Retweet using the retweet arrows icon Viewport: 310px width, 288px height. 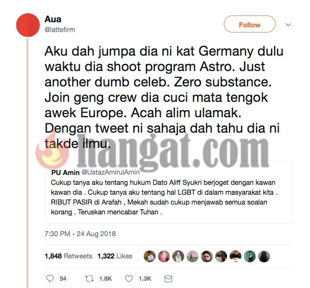89,279
